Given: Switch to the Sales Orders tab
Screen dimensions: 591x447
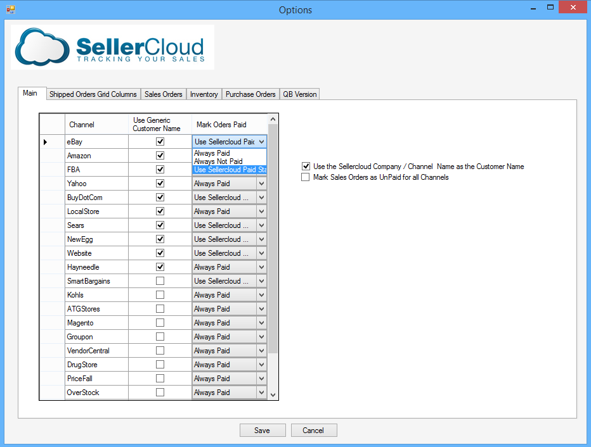Looking at the screenshot, I should (163, 93).
